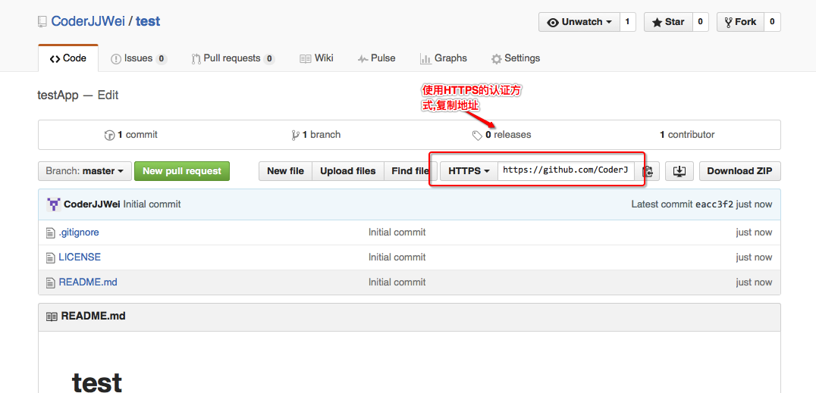Fork the repository
This screenshot has height=393, width=816.
740,22
